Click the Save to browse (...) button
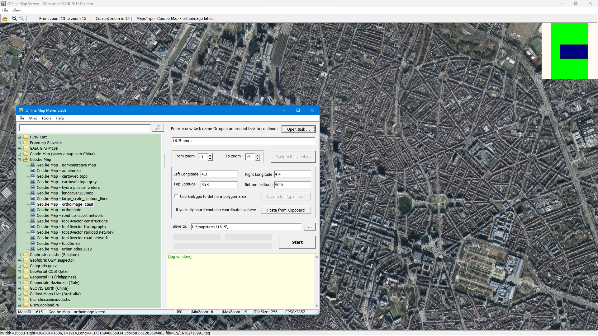This screenshot has height=336, width=598. [310, 227]
